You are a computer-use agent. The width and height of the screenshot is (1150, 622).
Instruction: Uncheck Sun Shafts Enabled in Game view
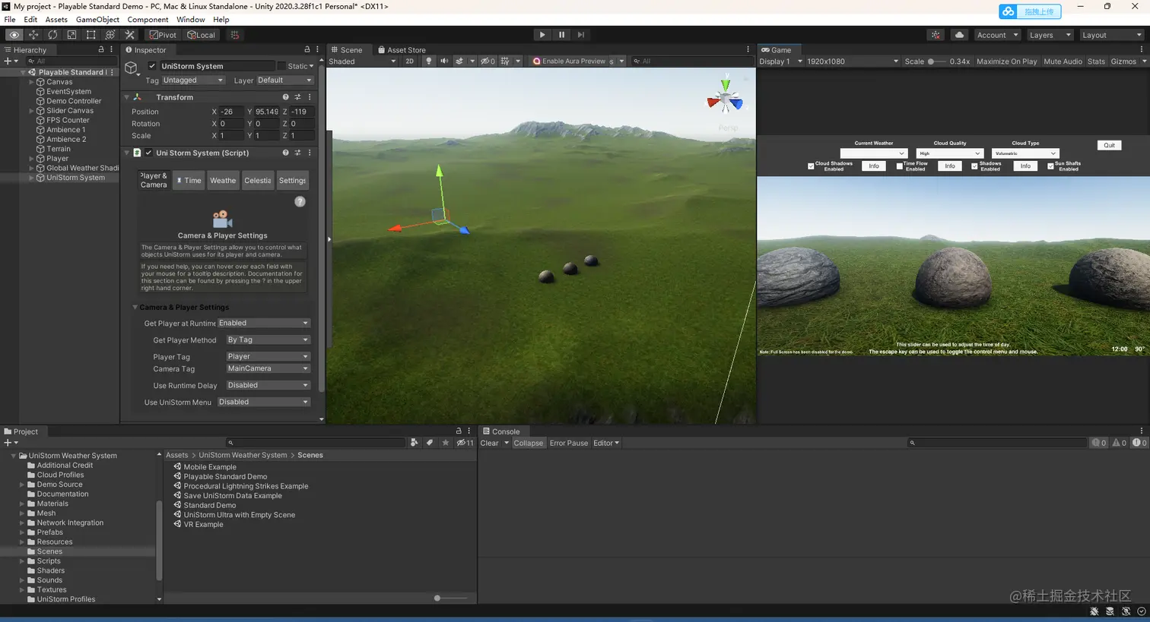click(x=1051, y=166)
